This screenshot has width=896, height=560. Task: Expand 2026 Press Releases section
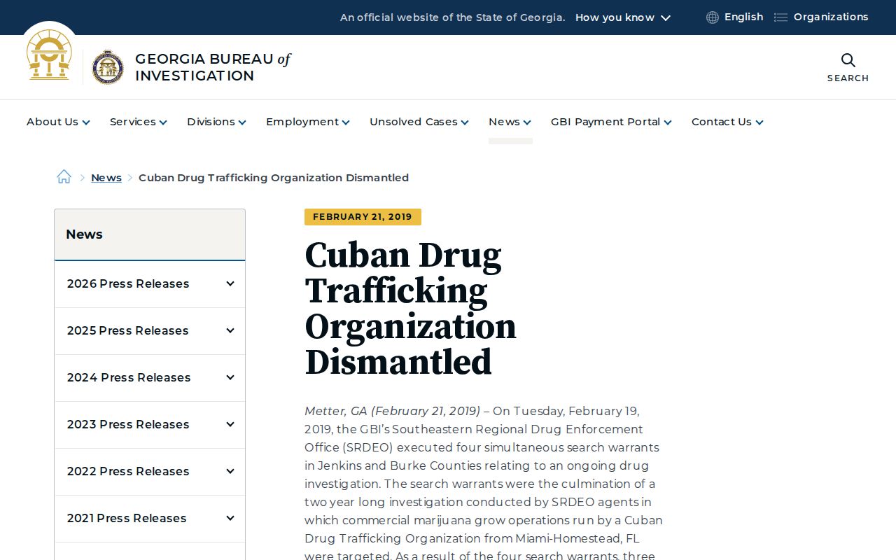[x=150, y=284]
